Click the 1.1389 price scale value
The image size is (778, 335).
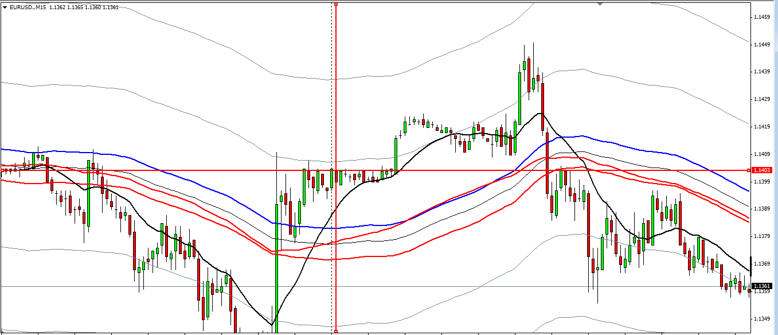click(763, 209)
